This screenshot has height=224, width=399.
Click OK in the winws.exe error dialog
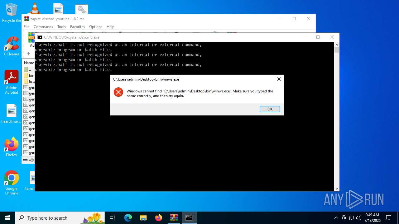[270, 109]
